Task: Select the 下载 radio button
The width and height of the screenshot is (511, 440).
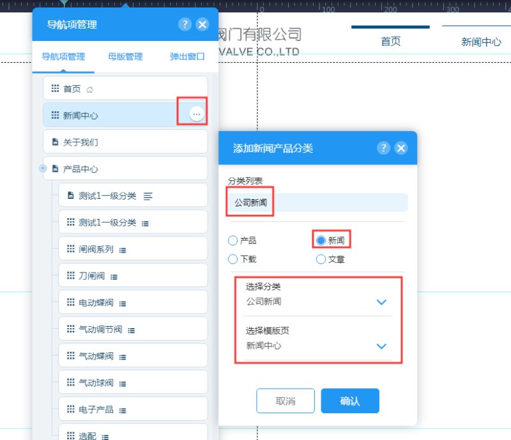Action: [233, 259]
